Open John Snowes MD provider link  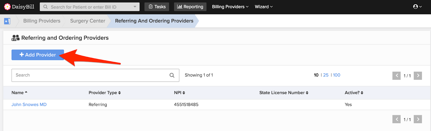[29, 104]
